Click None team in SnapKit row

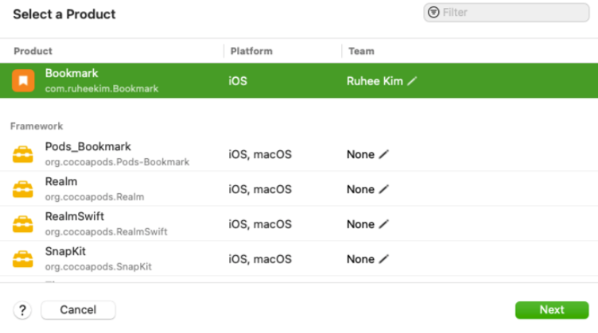[x=360, y=259]
